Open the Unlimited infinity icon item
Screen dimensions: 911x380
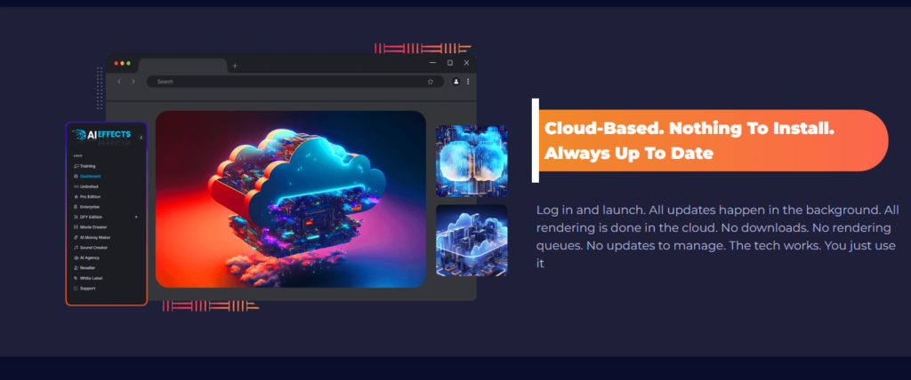click(86, 186)
